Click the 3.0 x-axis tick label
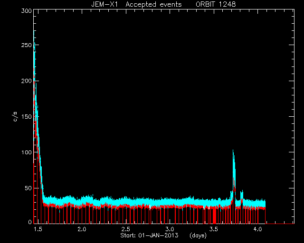The image size is (304, 243). [x=170, y=229]
